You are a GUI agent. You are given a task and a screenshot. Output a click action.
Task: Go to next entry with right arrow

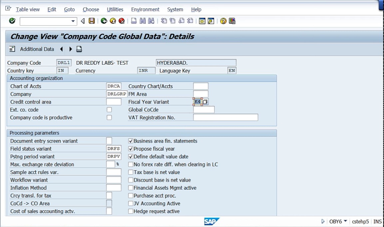[71, 49]
